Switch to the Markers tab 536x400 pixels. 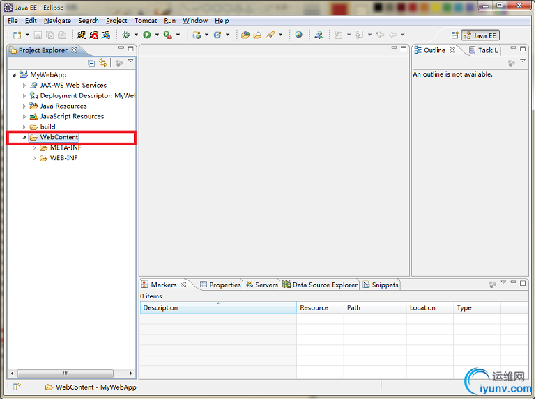click(x=163, y=285)
